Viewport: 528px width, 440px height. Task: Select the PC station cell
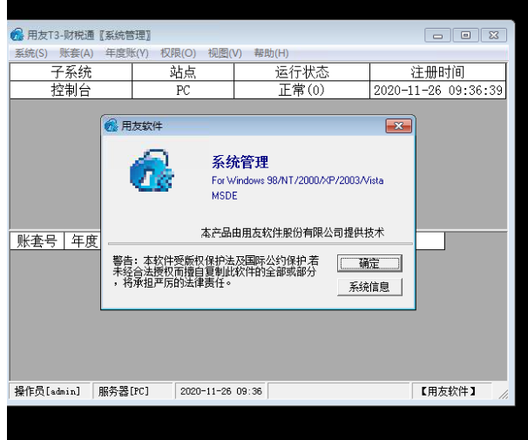pos(183,90)
